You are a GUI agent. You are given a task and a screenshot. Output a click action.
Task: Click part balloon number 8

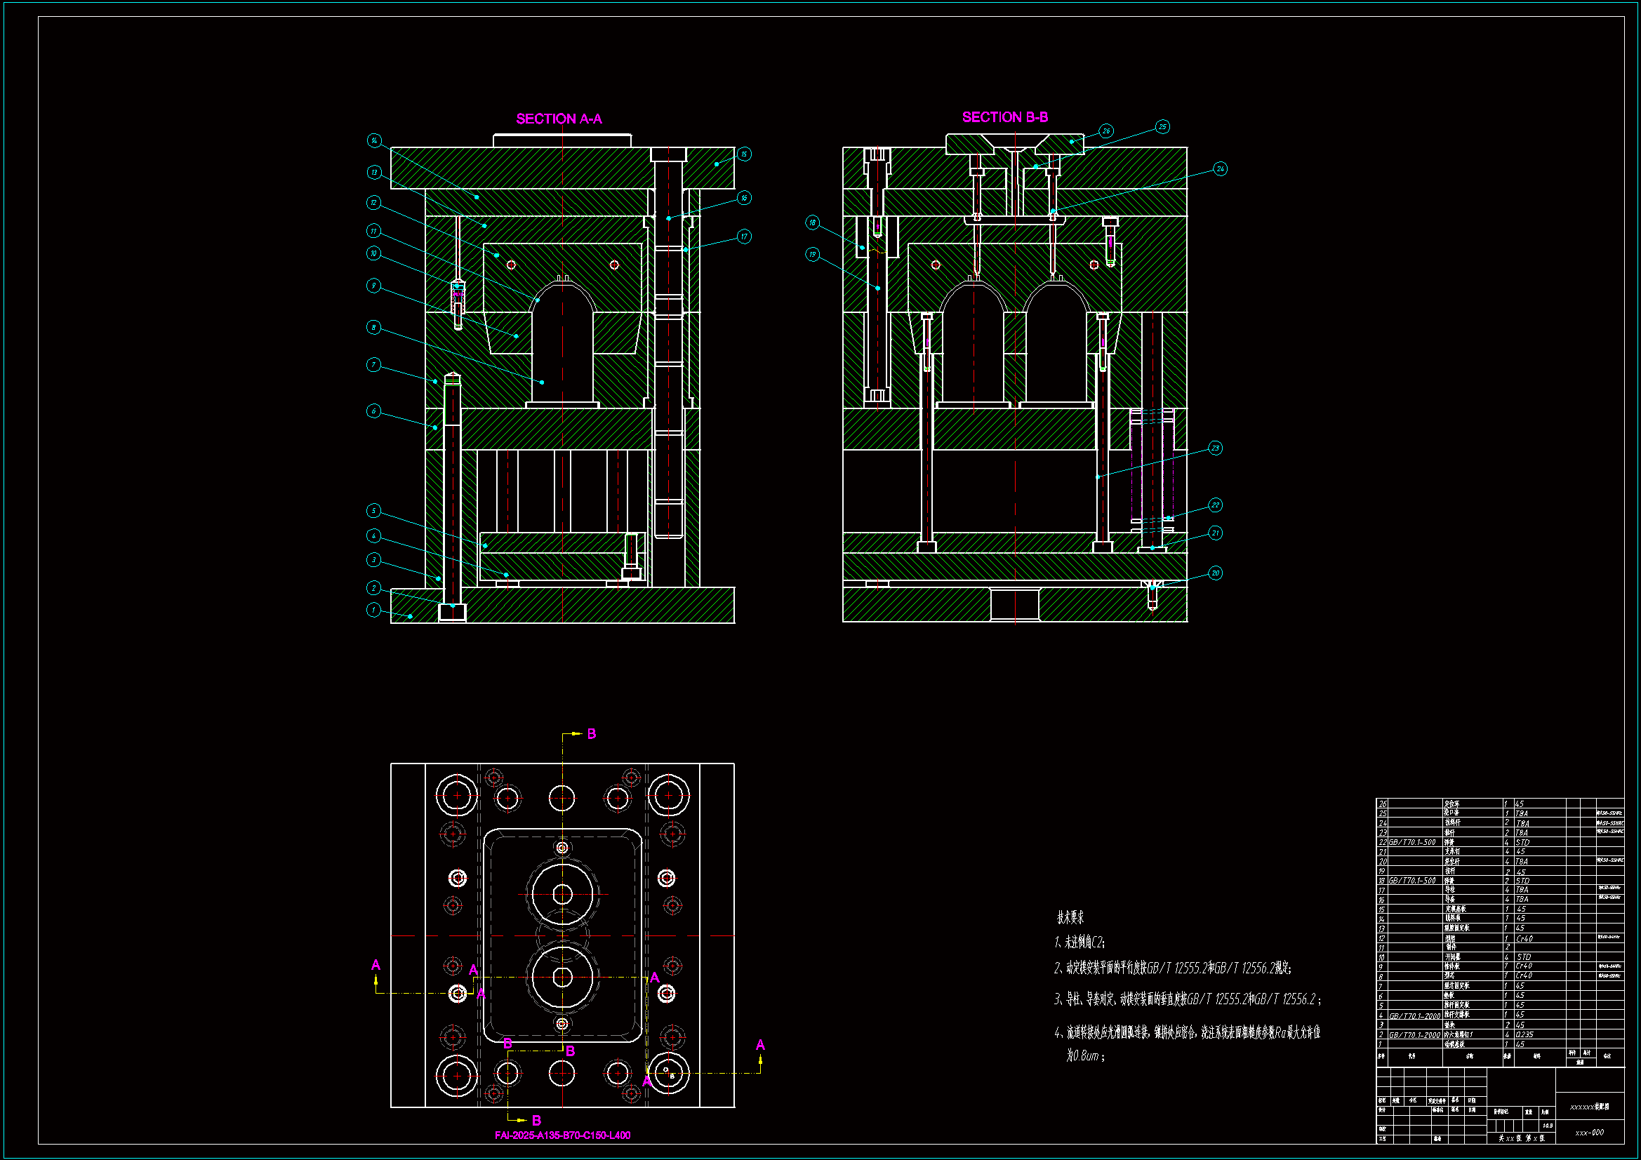pyautogui.click(x=373, y=327)
